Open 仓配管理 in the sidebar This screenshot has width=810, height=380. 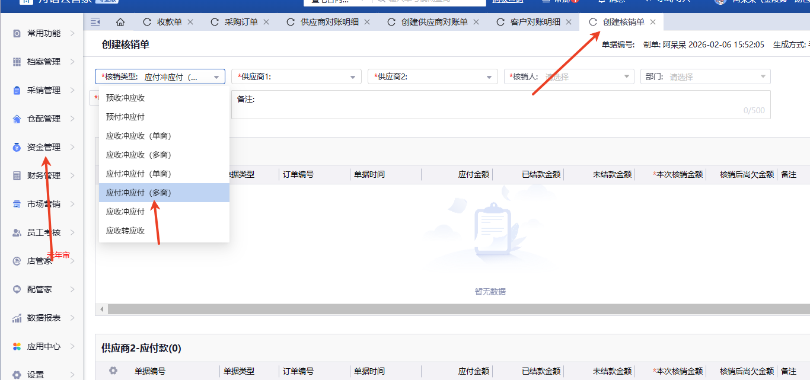pyautogui.click(x=44, y=119)
